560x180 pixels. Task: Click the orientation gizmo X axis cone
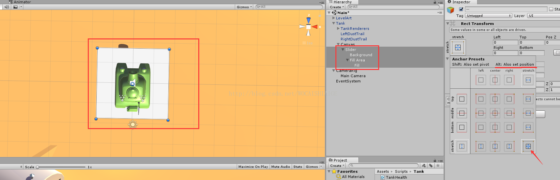pyautogui.click(x=315, y=27)
